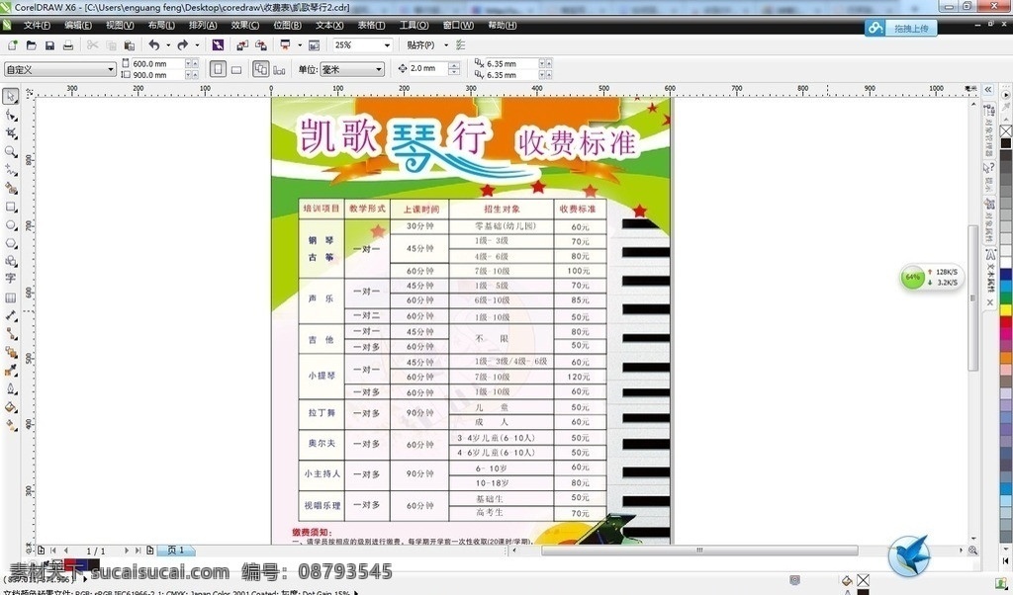Expand the application launcher arrow
Viewport: 1013px width, 595px height.
click(299, 45)
